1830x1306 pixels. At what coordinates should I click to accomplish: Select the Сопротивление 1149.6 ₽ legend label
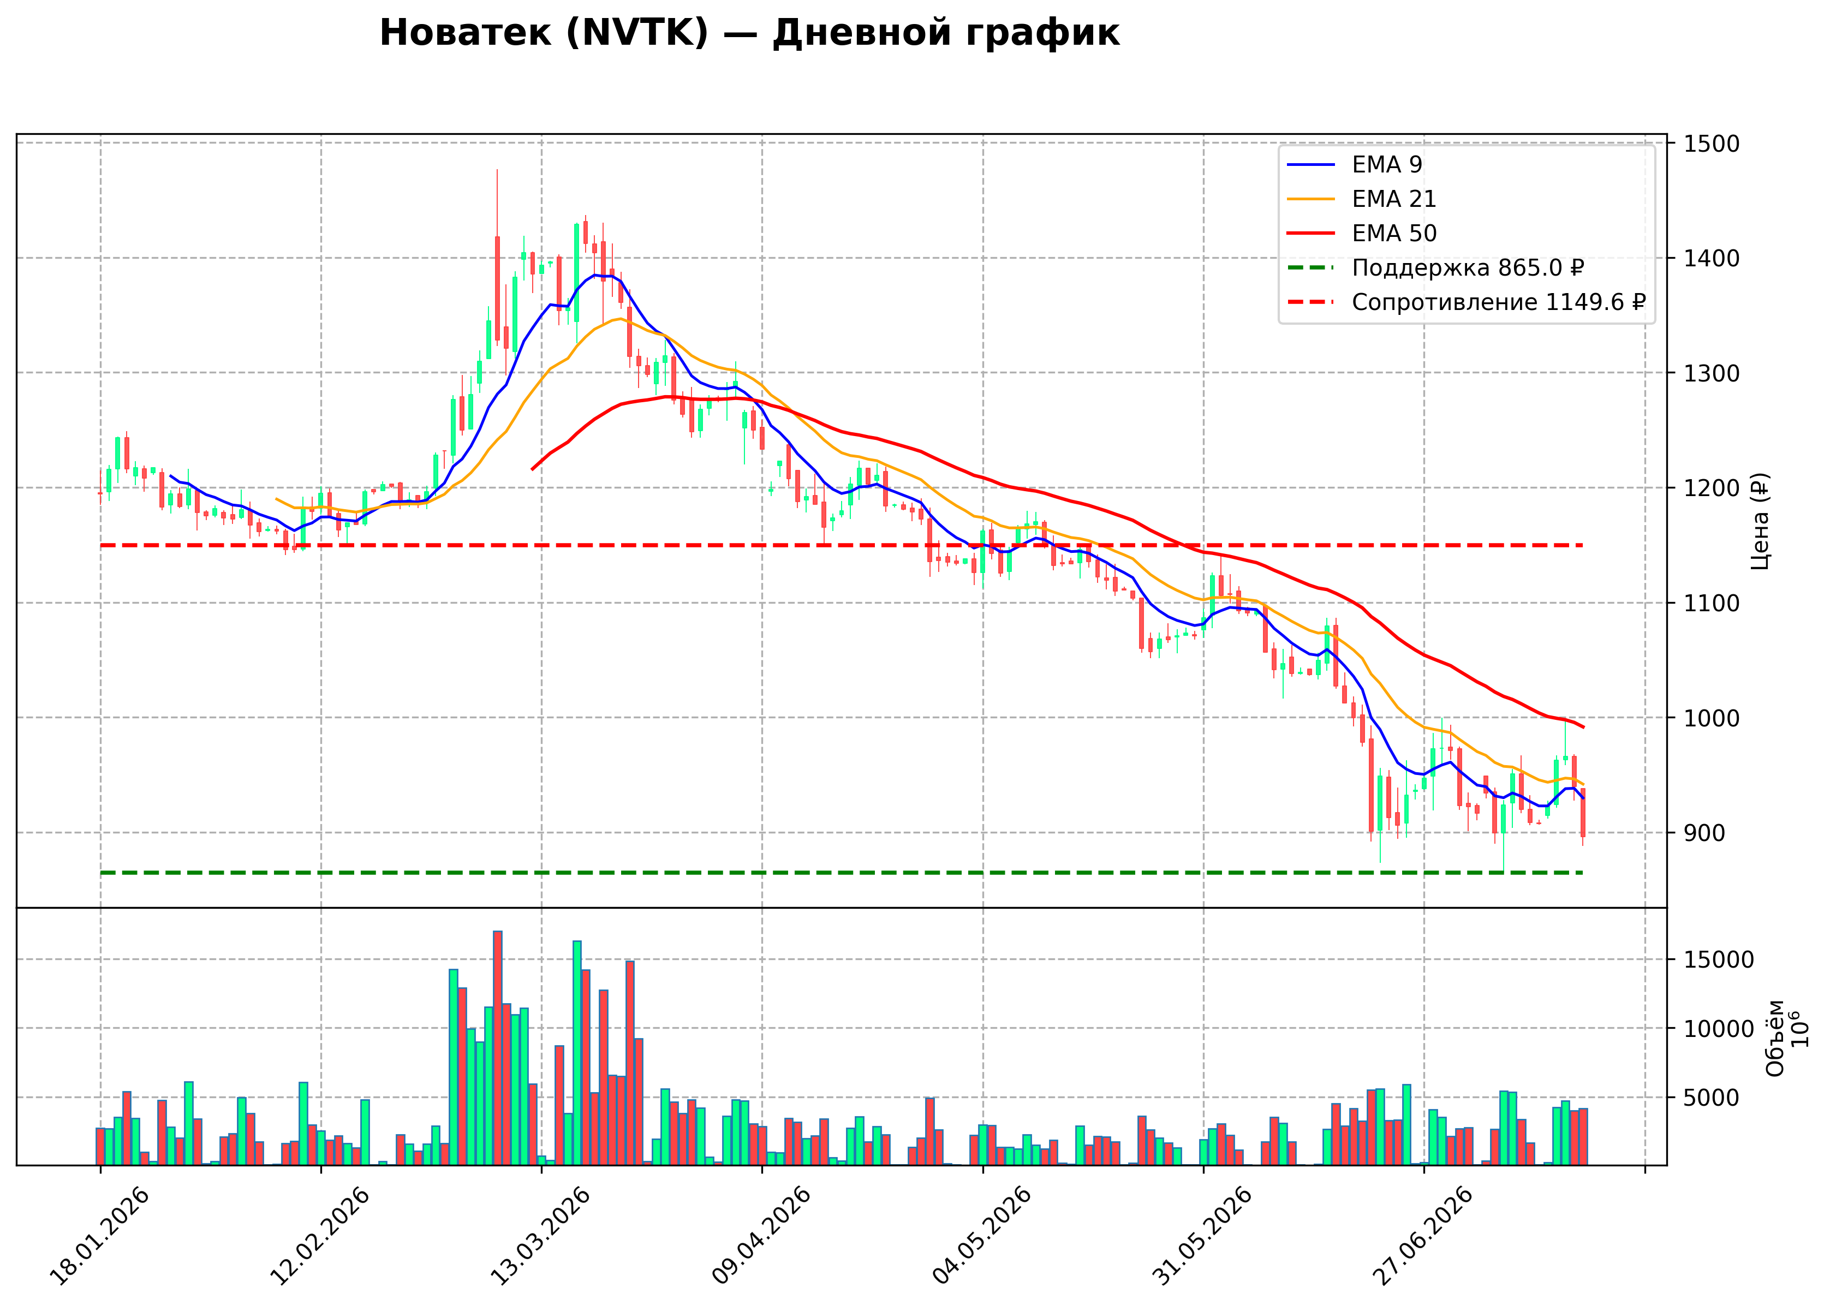[x=1498, y=302]
